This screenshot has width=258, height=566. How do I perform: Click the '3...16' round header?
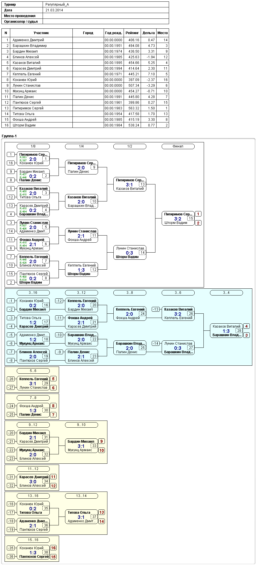point(33,293)
